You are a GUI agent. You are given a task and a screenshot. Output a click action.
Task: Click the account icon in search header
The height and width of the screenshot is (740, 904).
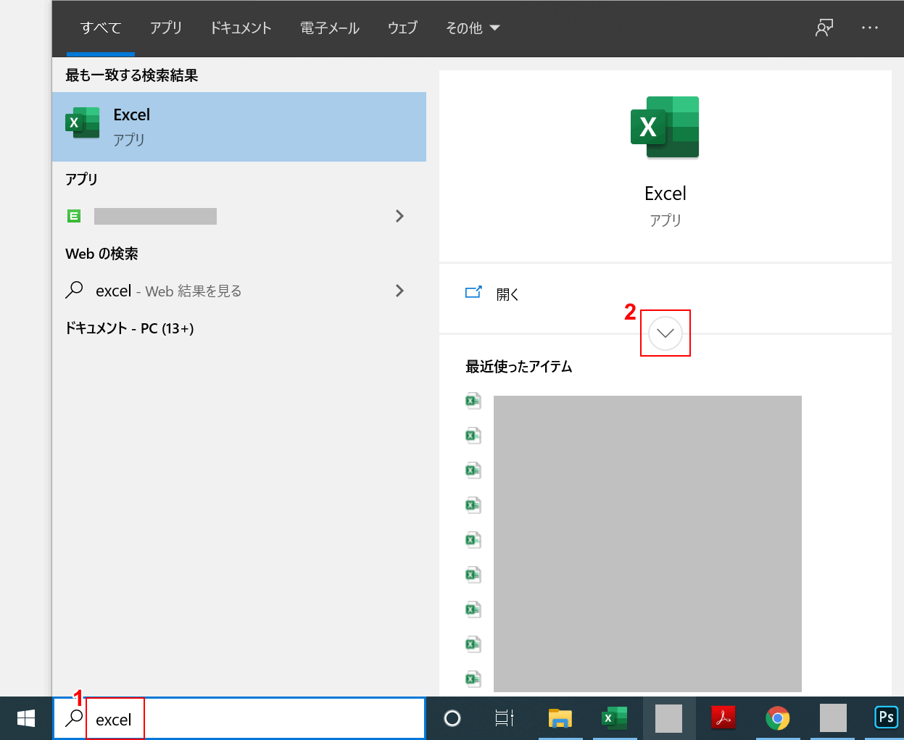click(x=824, y=27)
